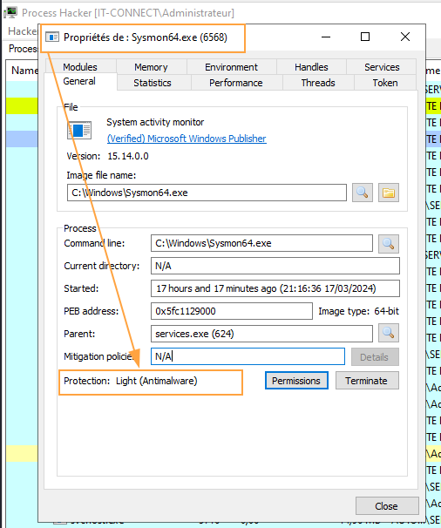Screen dimensions: 441x528
Task: Open the Hacker menu in Process Hacker
Action: coord(23,31)
